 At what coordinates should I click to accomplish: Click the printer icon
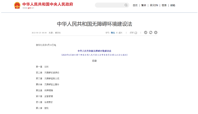click(136, 33)
